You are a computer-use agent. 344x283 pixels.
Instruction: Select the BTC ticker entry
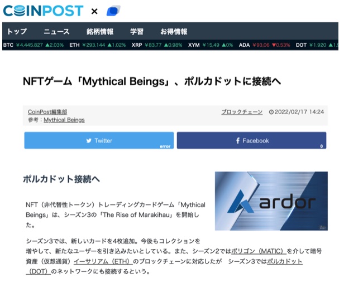[34, 45]
